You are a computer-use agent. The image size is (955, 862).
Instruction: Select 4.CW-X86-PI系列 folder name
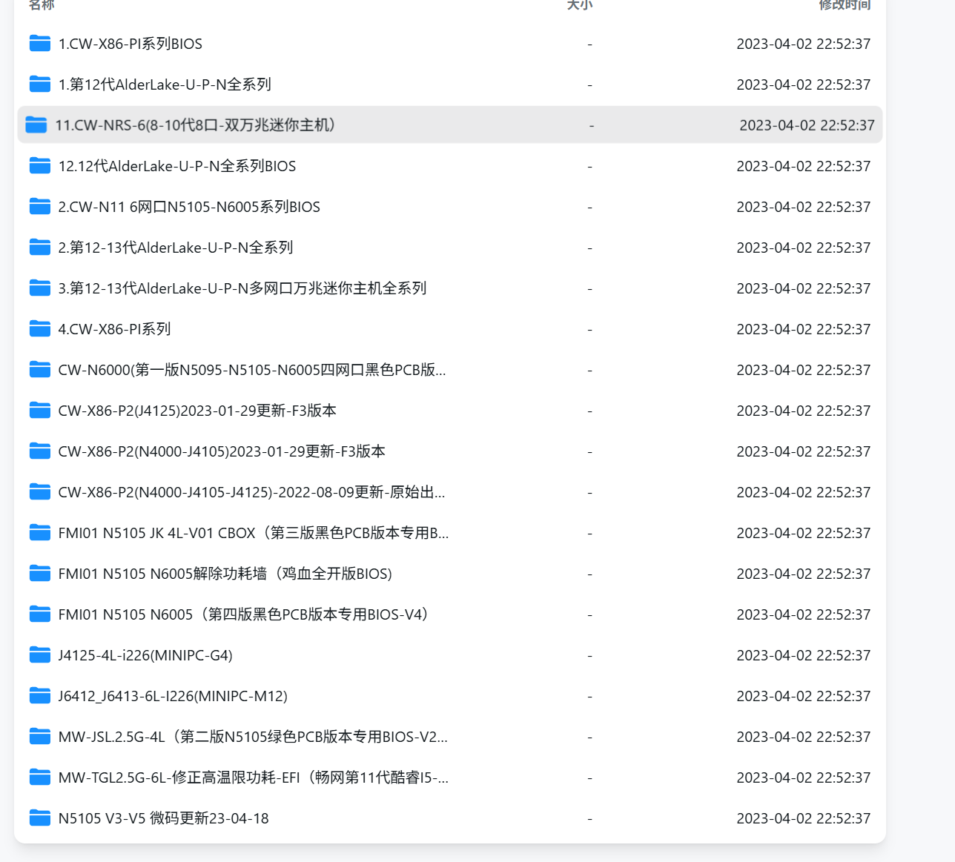click(115, 329)
